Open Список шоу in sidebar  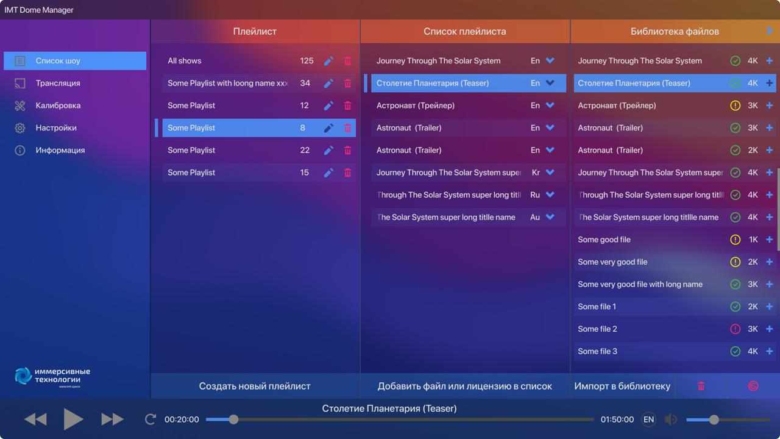pos(75,61)
